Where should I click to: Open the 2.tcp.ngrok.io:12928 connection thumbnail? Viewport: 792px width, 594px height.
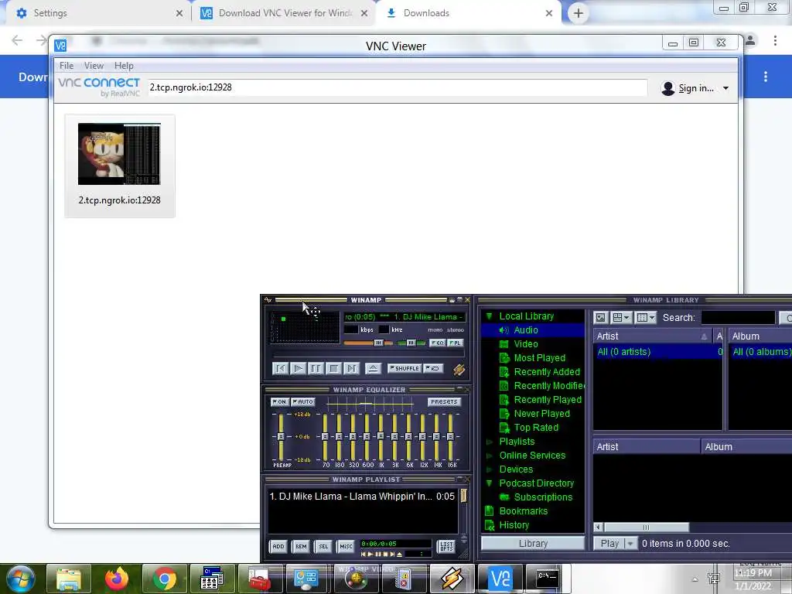[x=120, y=166]
